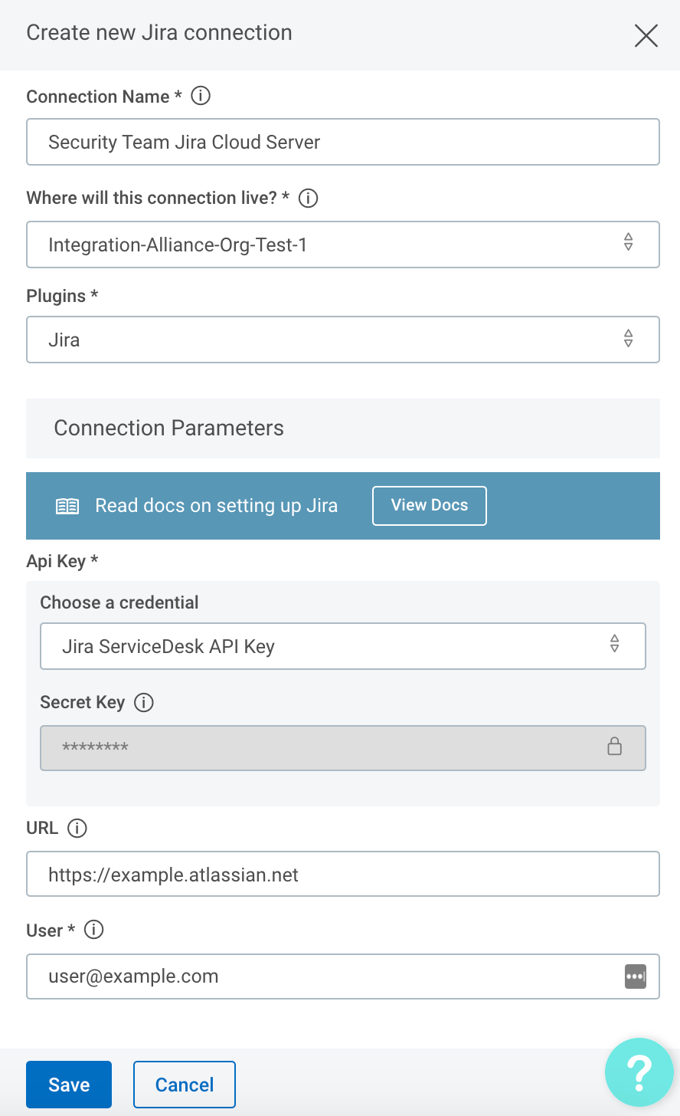The height and width of the screenshot is (1116, 680).
Task: Save the new Jira connection
Action: click(x=69, y=1085)
